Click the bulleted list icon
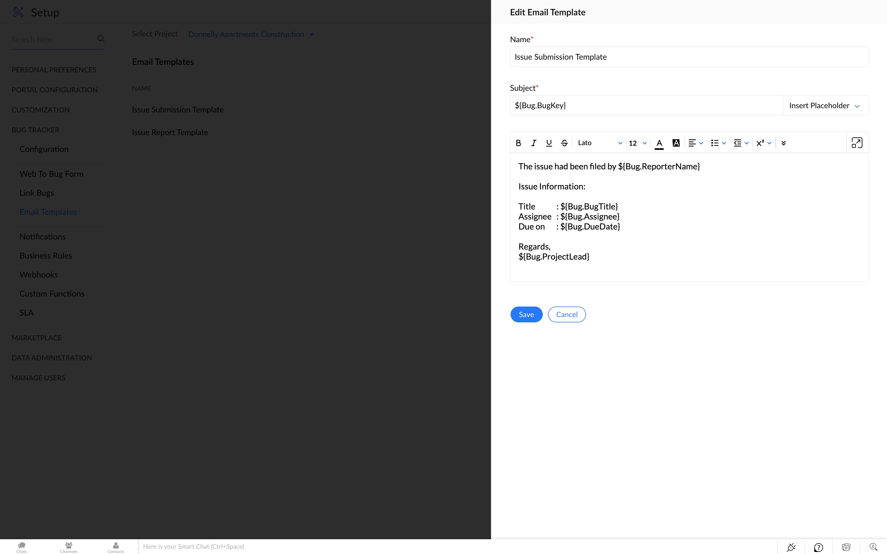The image size is (887, 554). click(x=715, y=143)
